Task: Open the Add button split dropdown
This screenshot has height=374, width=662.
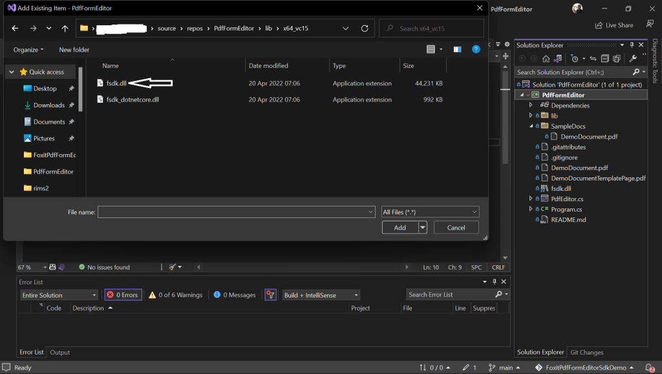Action: click(423, 227)
